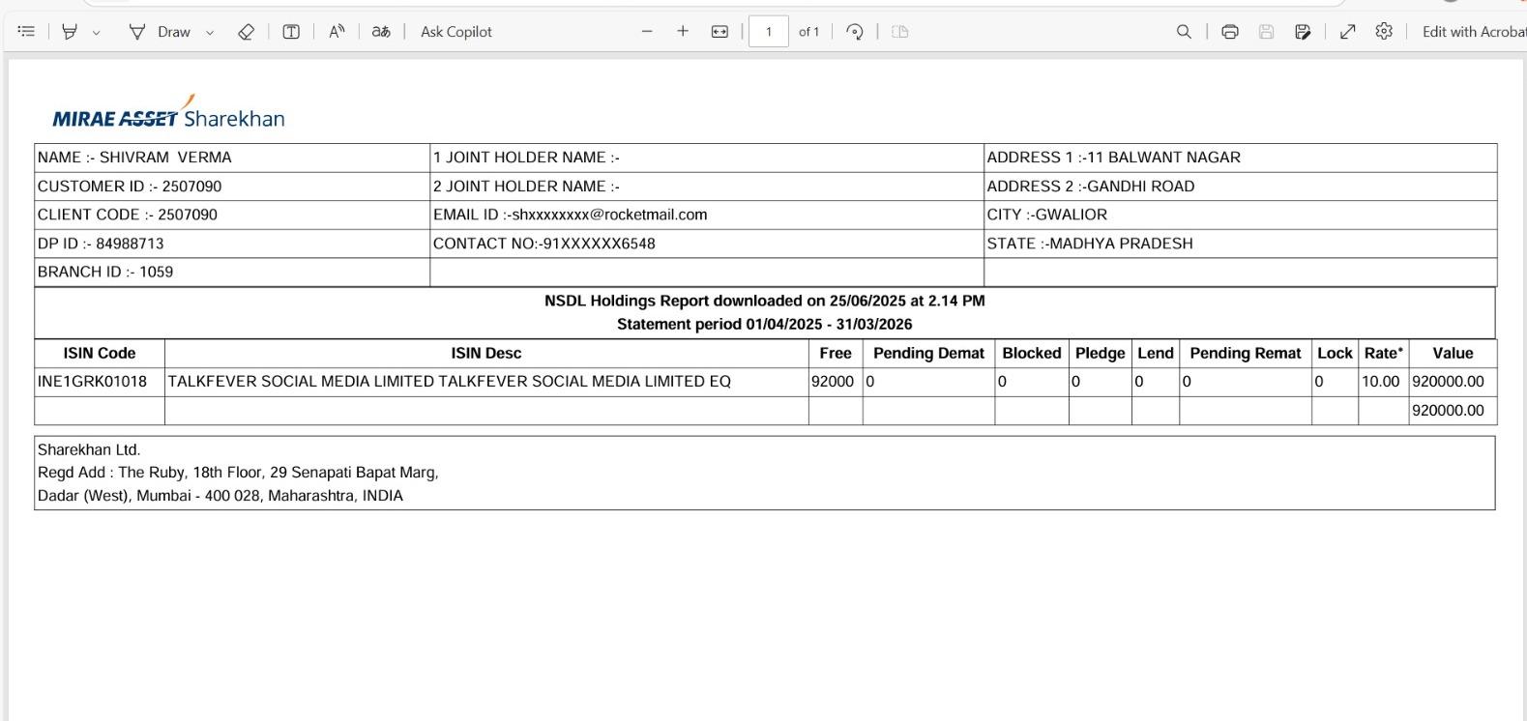The width and height of the screenshot is (1527, 721).
Task: Rotate the PDF page
Action: (855, 32)
